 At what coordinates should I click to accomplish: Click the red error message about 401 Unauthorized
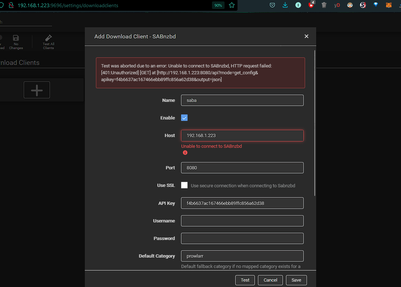click(x=200, y=73)
